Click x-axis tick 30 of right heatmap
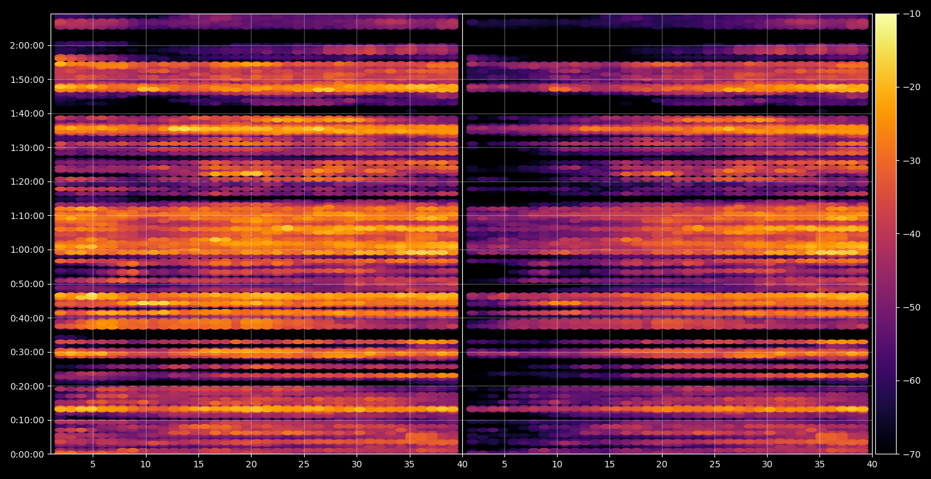931x479 pixels. [x=768, y=464]
